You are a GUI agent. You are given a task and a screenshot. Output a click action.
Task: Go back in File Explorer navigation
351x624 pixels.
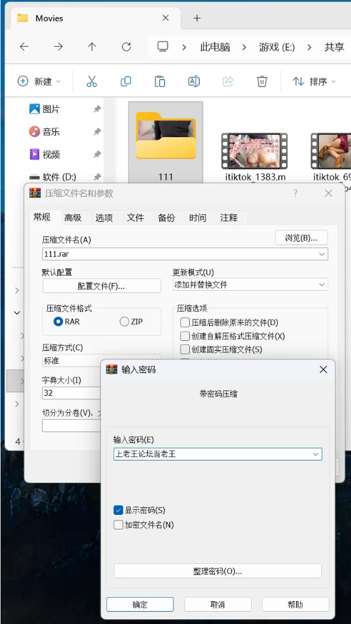pyautogui.click(x=24, y=47)
